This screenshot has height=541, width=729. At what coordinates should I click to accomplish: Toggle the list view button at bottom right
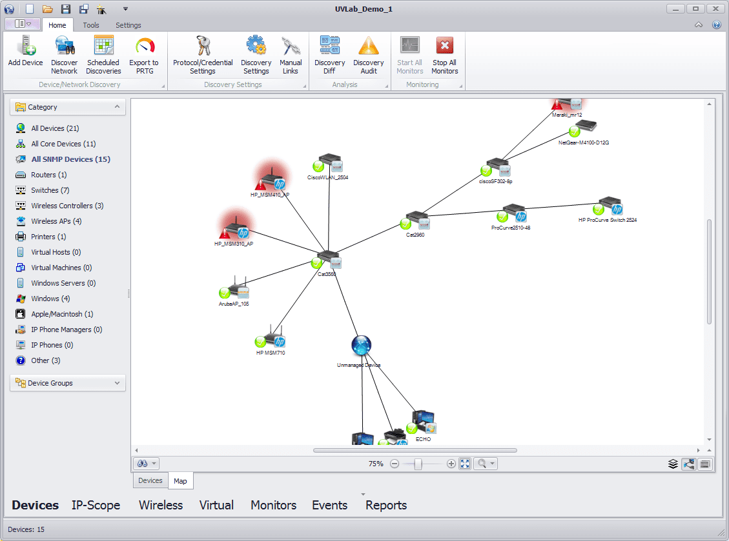click(705, 464)
